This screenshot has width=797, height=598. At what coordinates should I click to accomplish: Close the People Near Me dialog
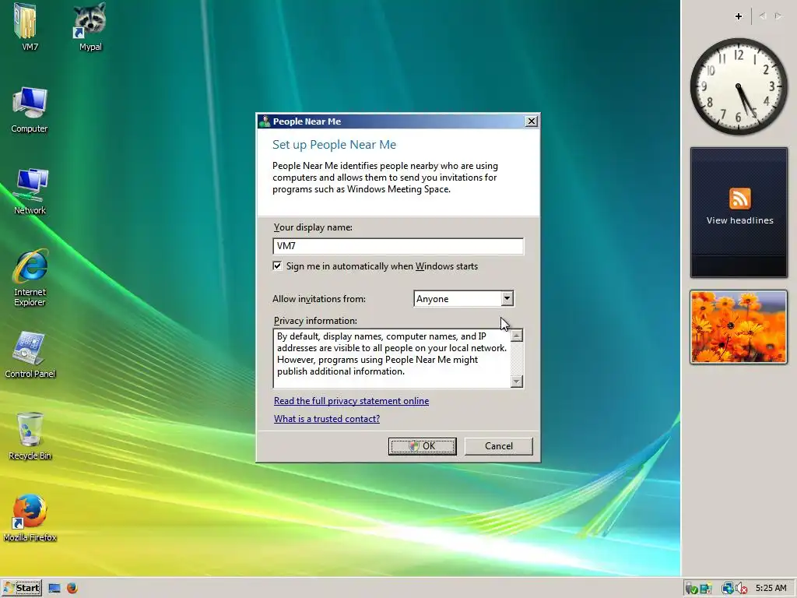click(x=531, y=121)
